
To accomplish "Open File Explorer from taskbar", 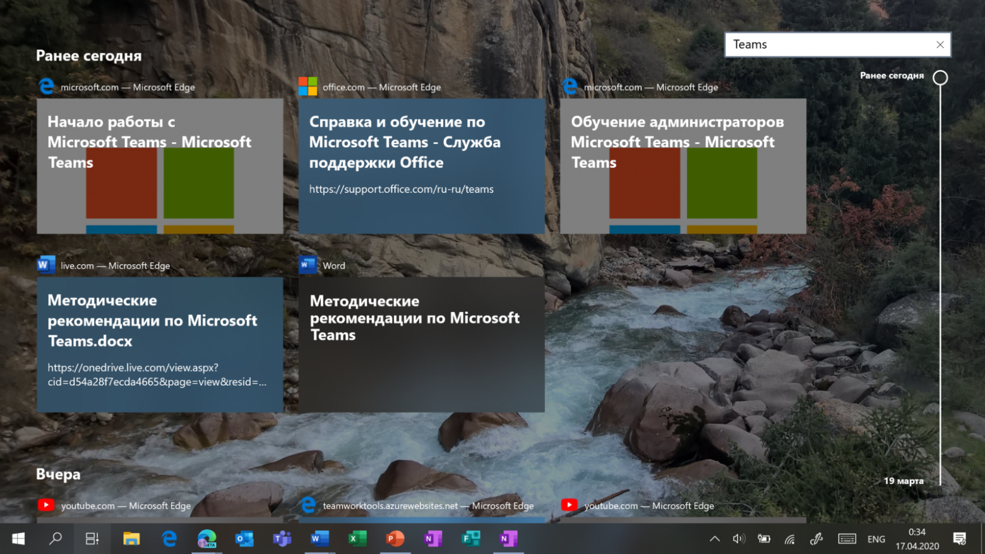I will pos(131,539).
